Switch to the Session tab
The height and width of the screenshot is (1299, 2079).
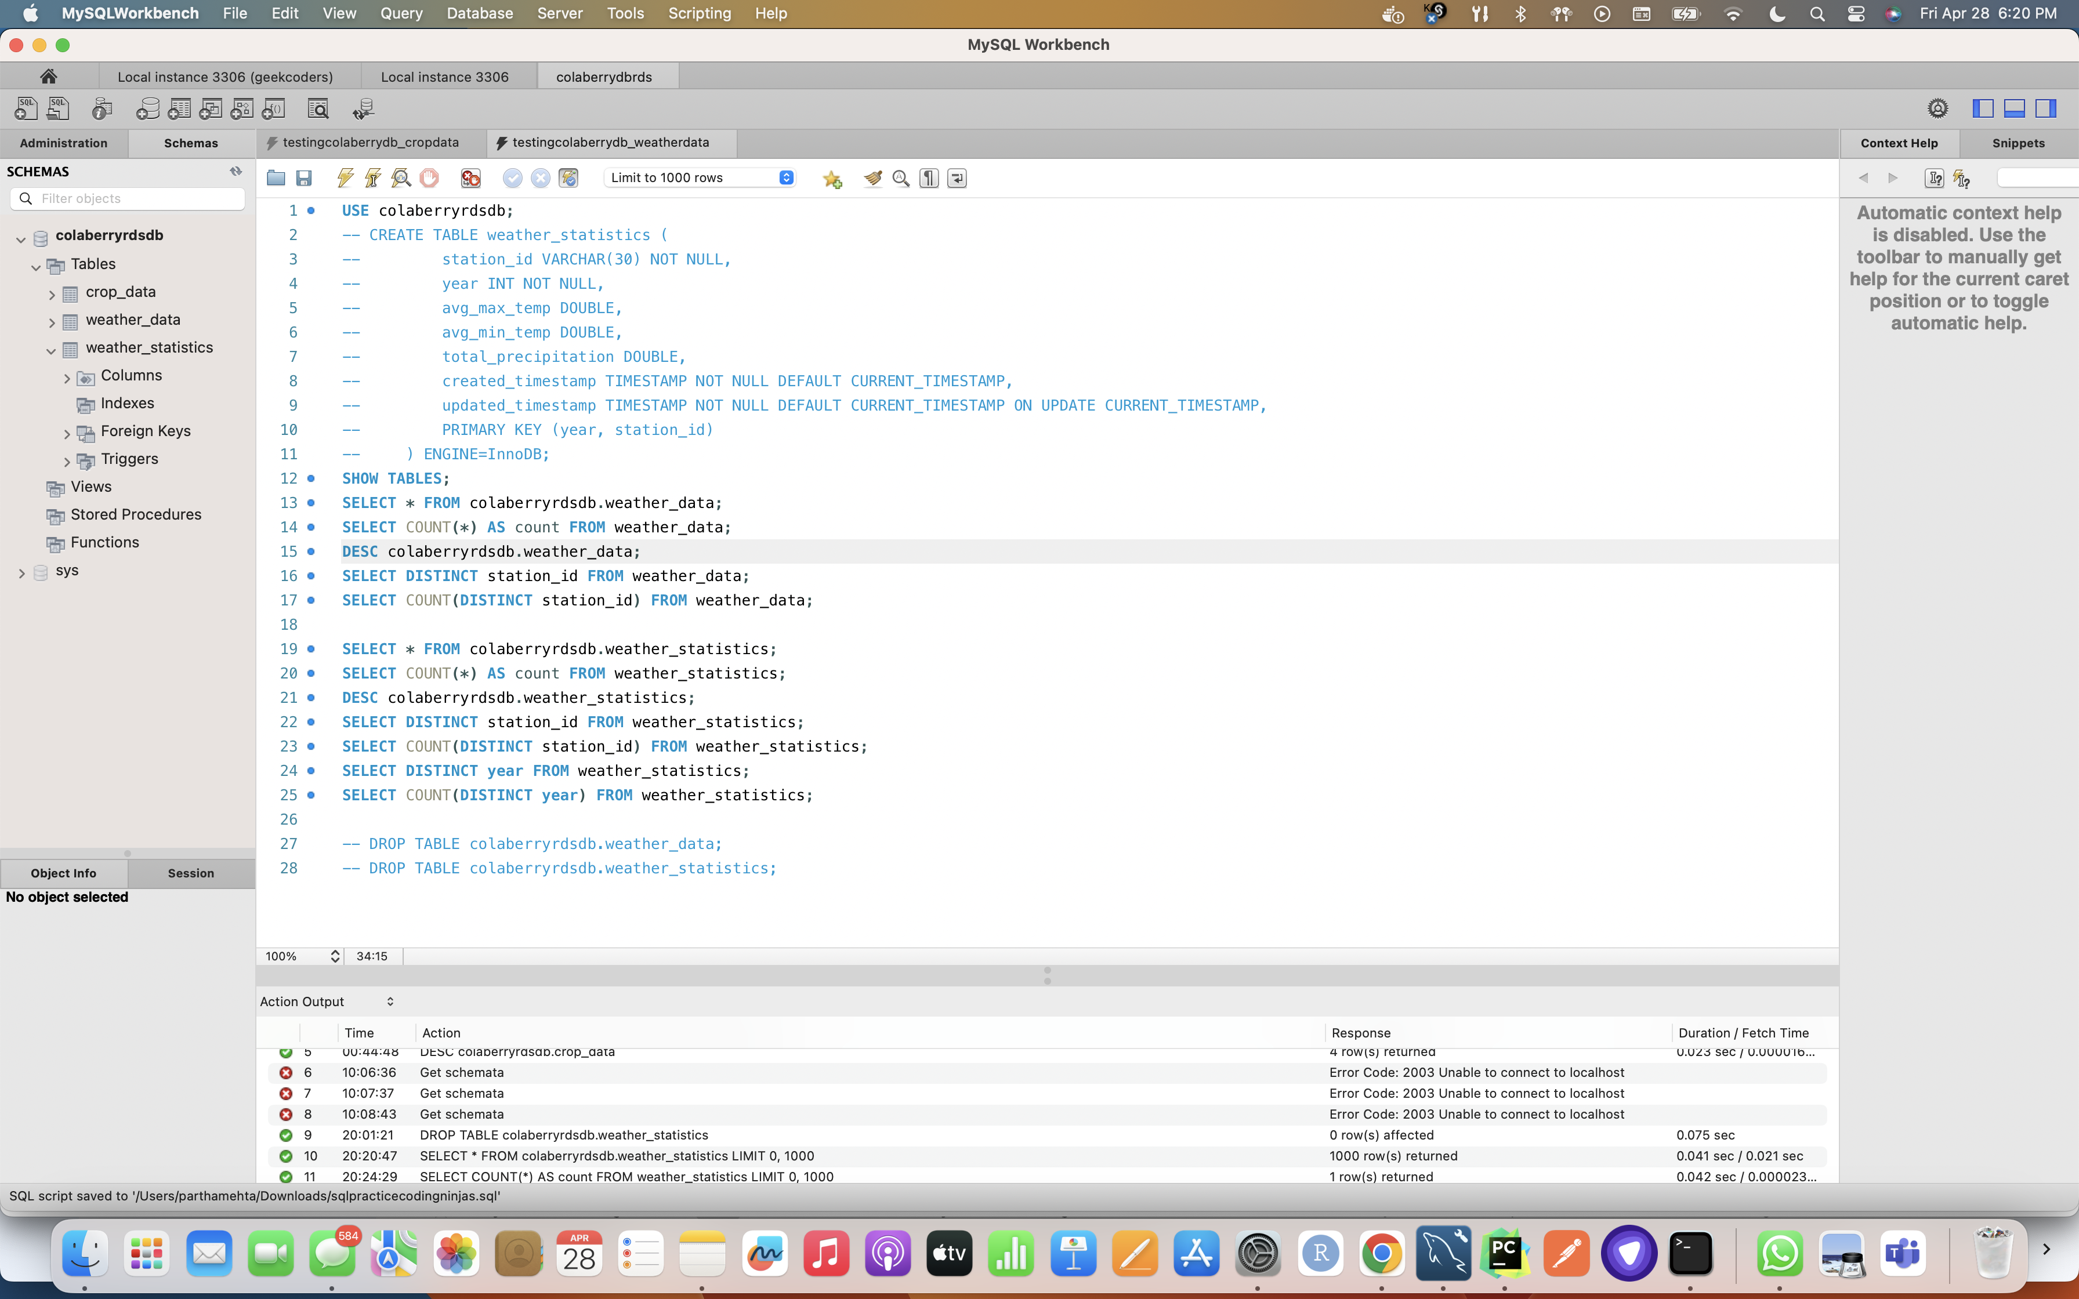tap(191, 873)
